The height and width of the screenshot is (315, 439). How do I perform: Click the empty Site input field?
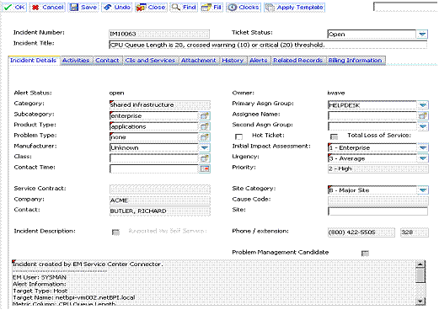point(377,211)
